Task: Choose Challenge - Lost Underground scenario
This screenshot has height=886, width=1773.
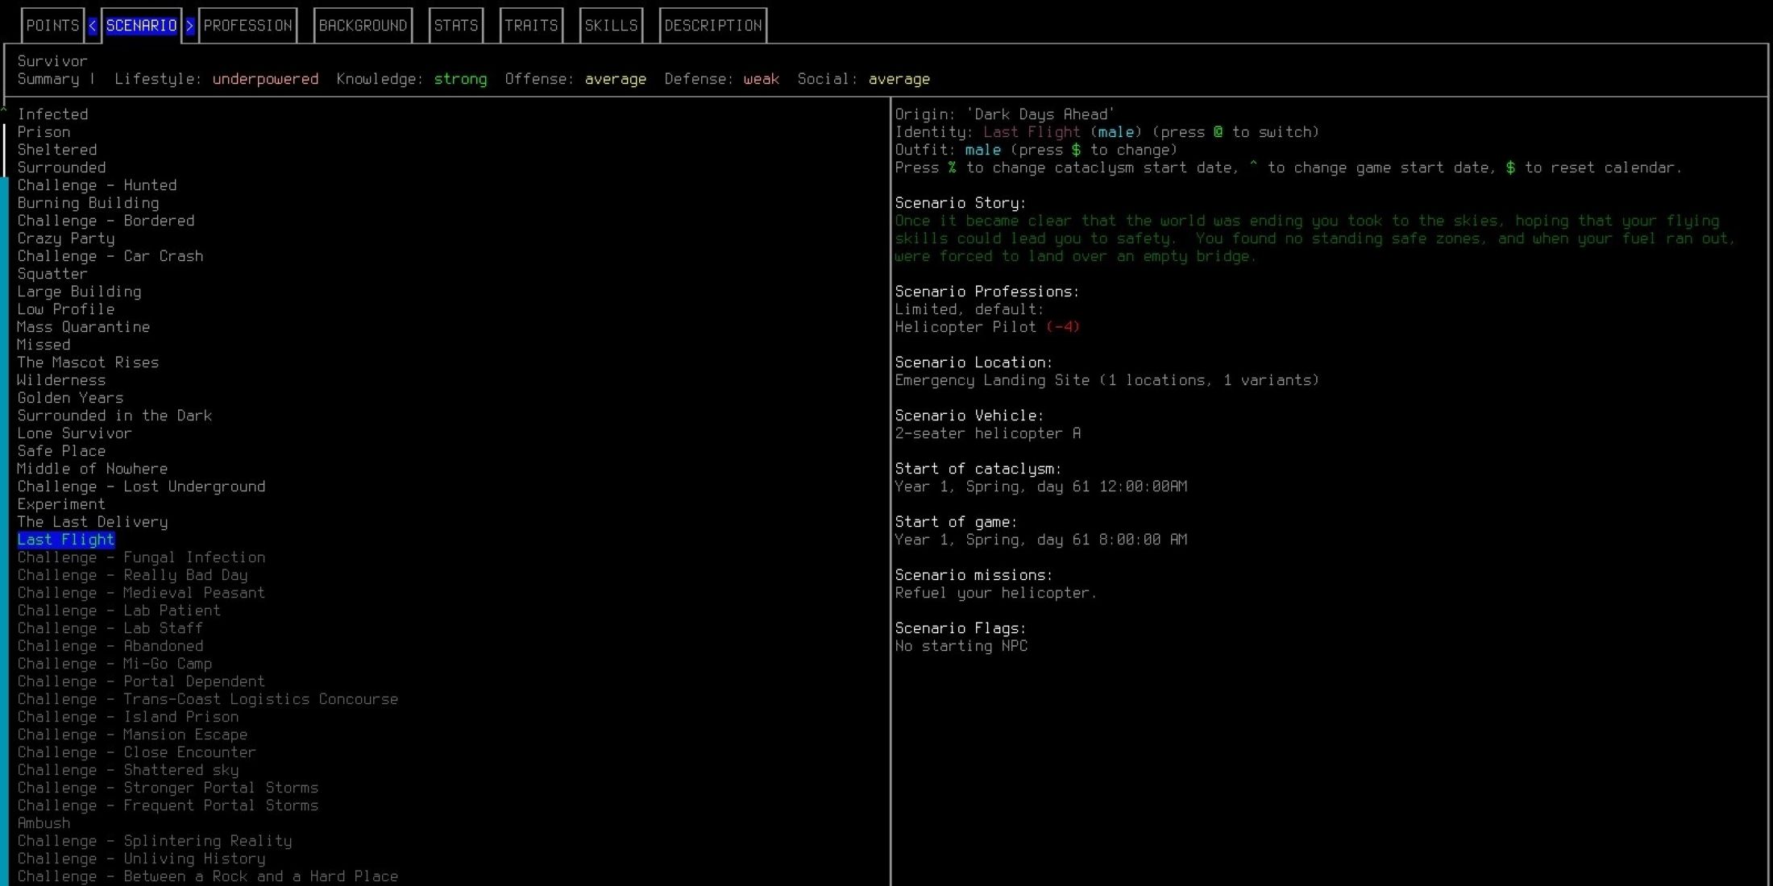Action: [x=141, y=486]
